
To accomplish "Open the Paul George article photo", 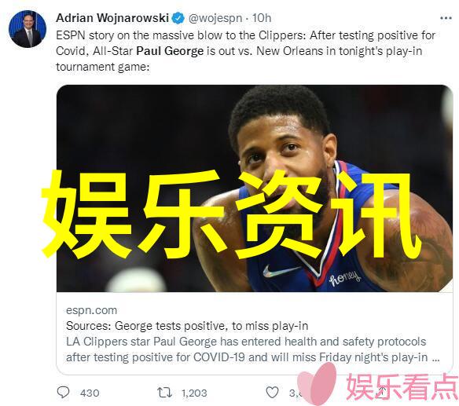I will (255, 188).
